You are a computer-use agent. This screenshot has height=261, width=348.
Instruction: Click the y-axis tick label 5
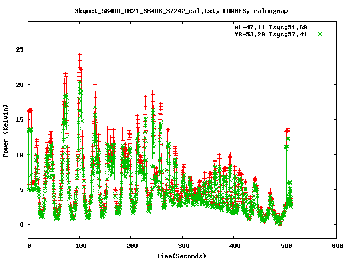coord(22,190)
